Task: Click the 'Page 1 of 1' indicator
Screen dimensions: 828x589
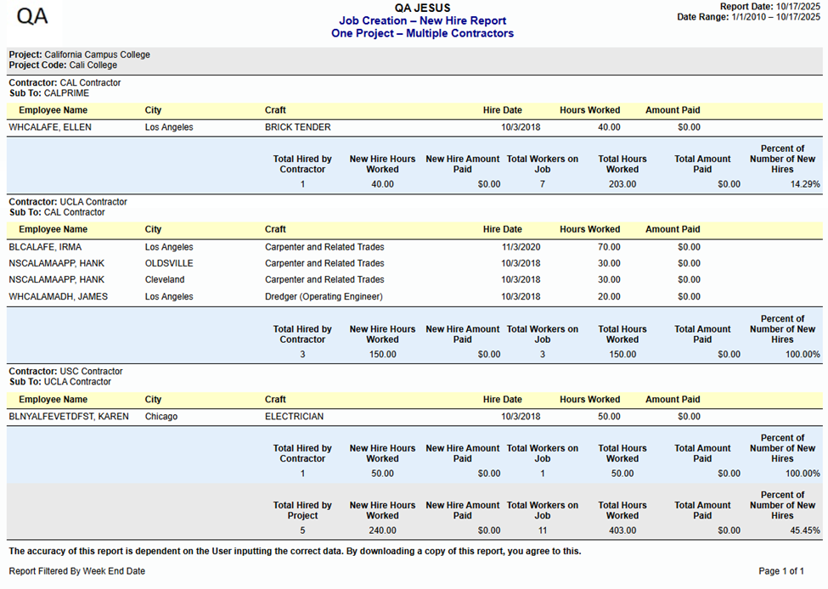Action: coord(781,571)
